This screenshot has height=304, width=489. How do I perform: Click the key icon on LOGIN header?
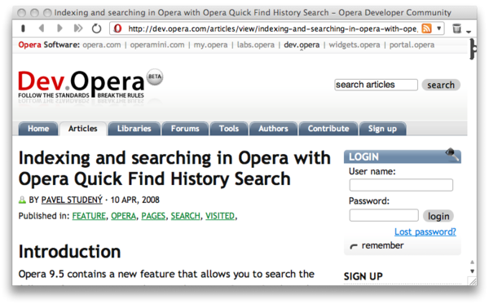click(452, 154)
